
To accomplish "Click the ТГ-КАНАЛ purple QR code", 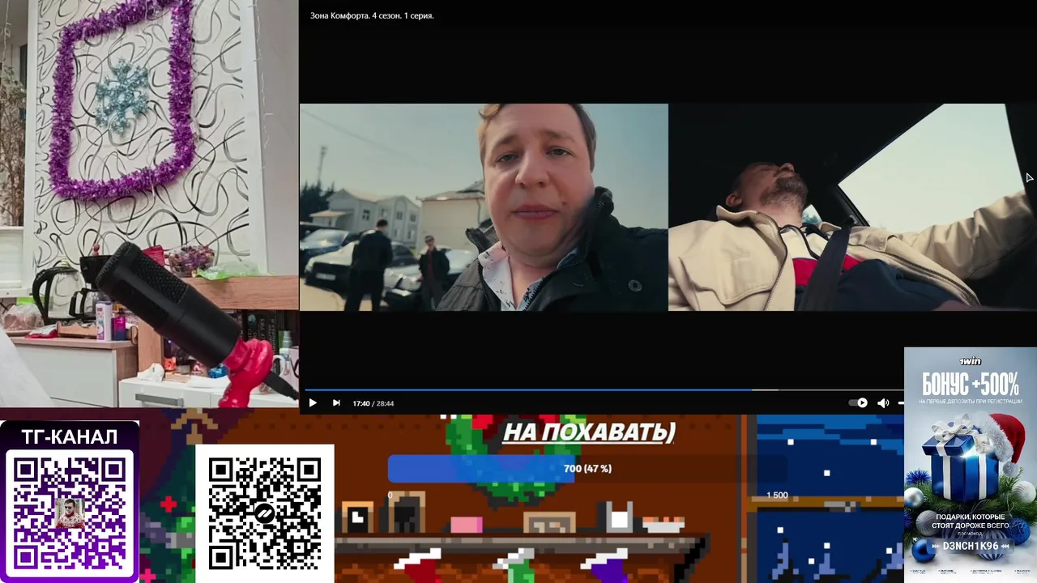I will pos(70,512).
